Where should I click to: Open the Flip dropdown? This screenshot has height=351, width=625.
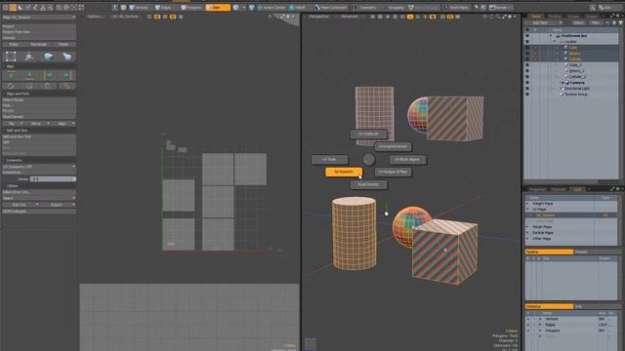coord(13,124)
